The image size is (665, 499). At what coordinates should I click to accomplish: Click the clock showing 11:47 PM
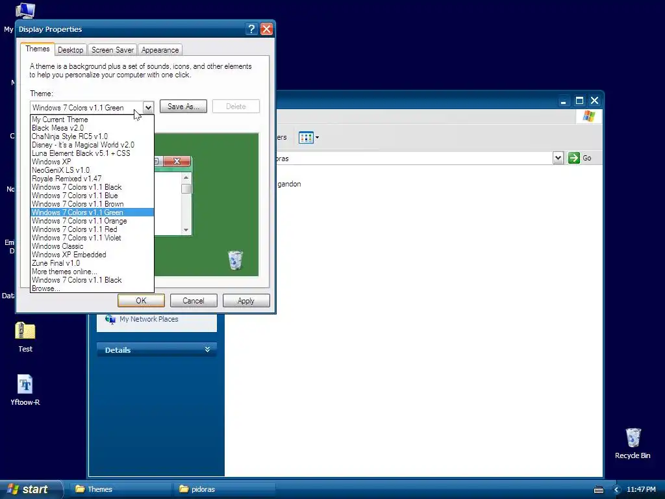pos(641,489)
